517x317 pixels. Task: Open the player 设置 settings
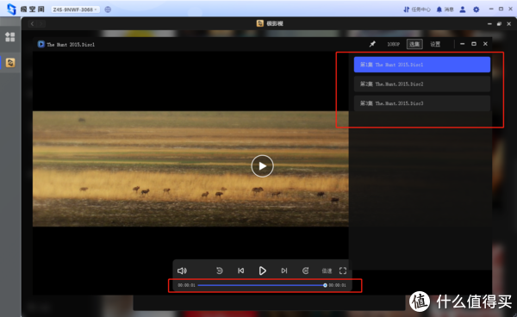[x=435, y=44]
